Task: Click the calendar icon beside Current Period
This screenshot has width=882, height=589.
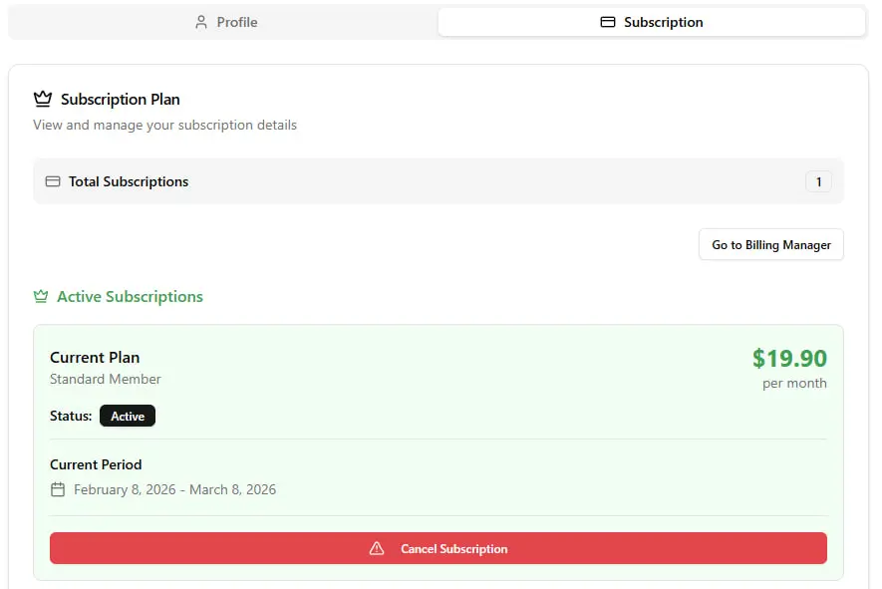Action: pyautogui.click(x=58, y=489)
